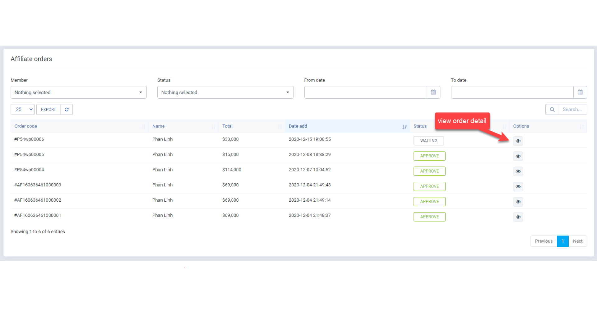View order #AF160636461000001 via eye icon
Image resolution: width=597 pixels, height=336 pixels.
pyautogui.click(x=518, y=217)
